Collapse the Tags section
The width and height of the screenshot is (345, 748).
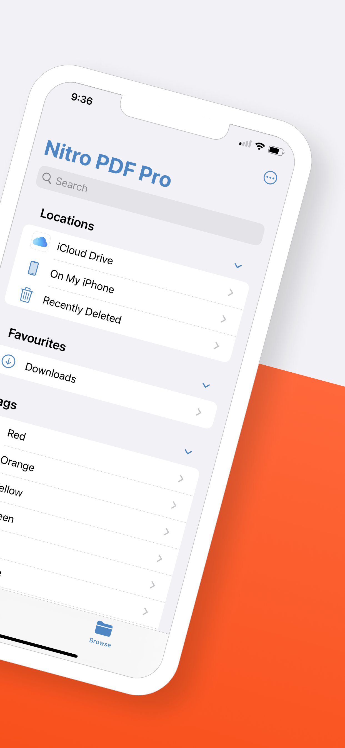(x=188, y=452)
